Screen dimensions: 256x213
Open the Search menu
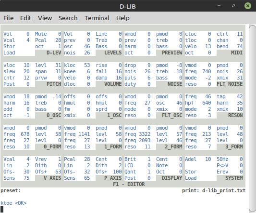[68, 18]
